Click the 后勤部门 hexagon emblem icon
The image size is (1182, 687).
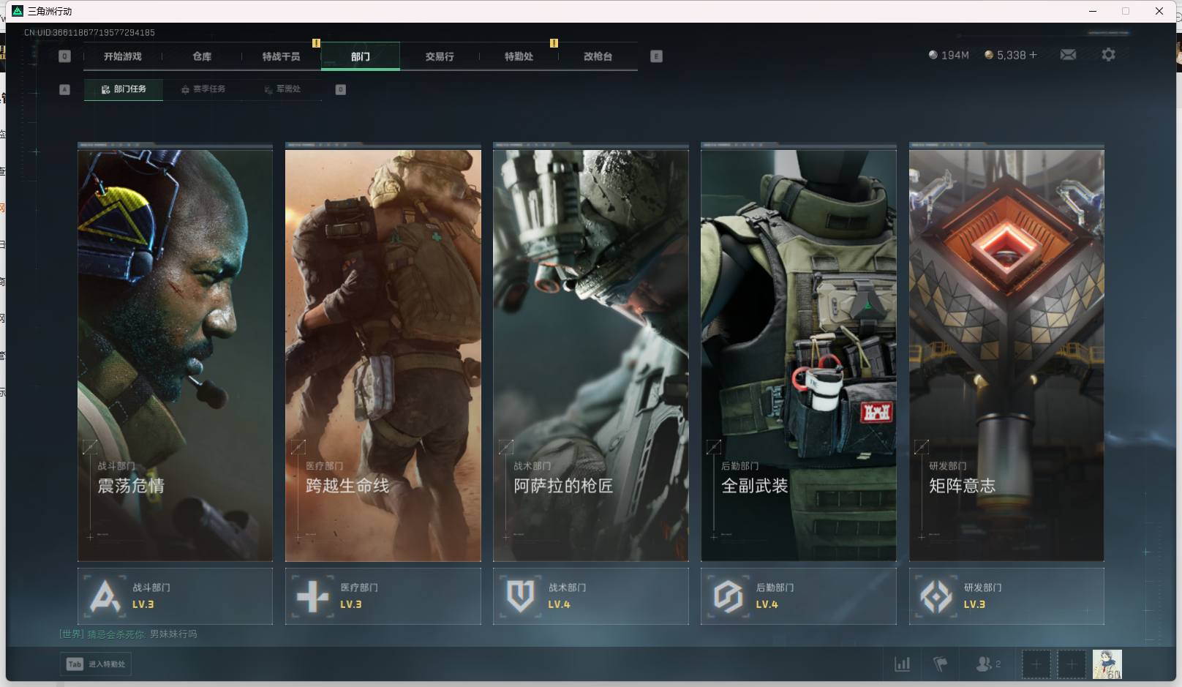click(728, 596)
